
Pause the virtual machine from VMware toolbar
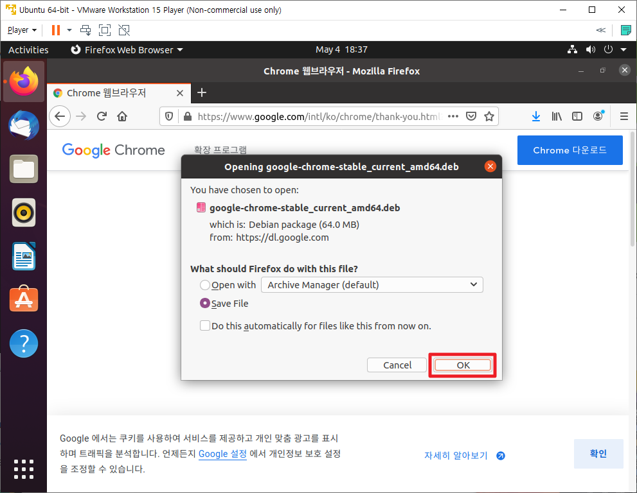[56, 30]
